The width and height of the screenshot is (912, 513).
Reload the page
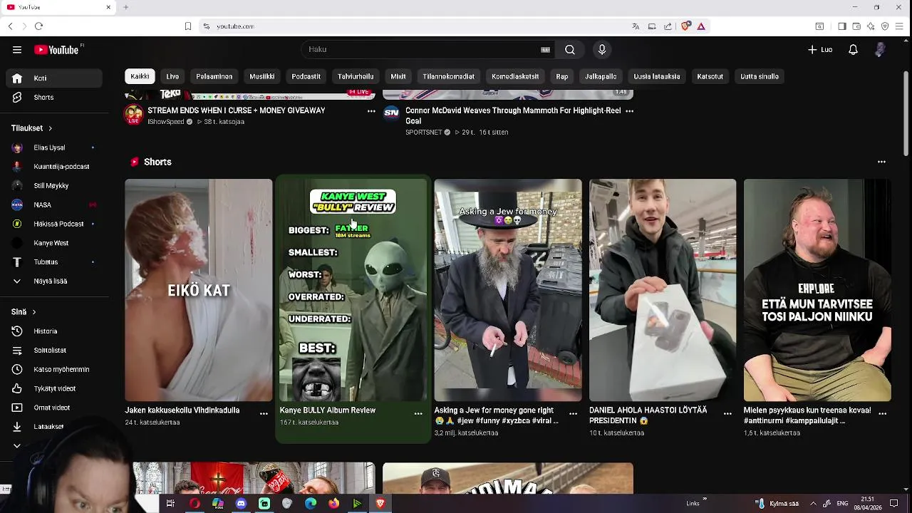tap(38, 26)
